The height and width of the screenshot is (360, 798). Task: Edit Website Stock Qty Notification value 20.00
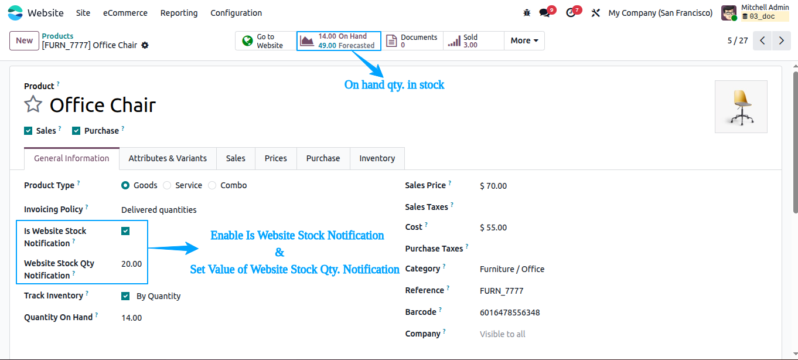coord(132,264)
